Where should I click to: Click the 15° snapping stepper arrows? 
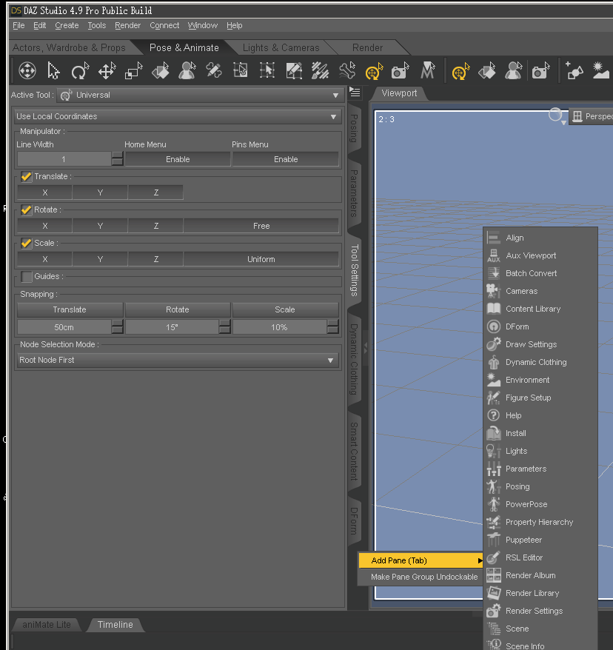(224, 327)
